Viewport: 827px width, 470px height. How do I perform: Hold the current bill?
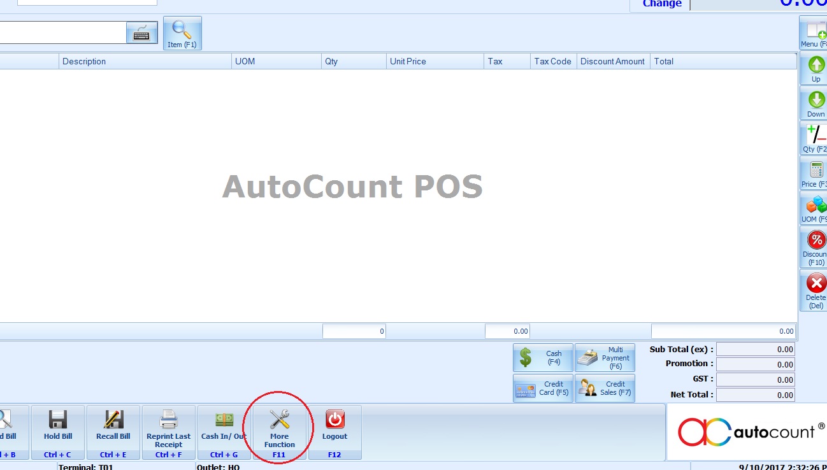click(x=58, y=432)
